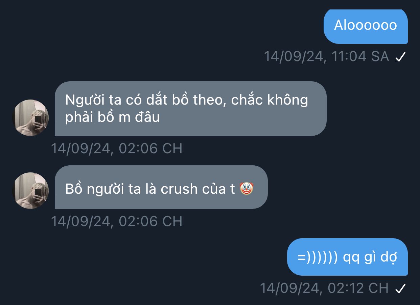This screenshot has height=305, width=420.
Task: Click the words 'phải bồ m đâu'
Action: [x=112, y=118]
